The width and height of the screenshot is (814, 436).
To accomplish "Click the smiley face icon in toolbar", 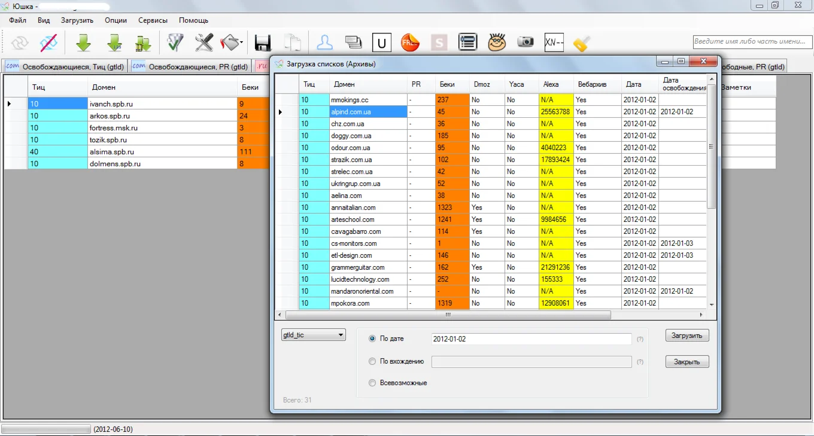I will pyautogui.click(x=496, y=42).
